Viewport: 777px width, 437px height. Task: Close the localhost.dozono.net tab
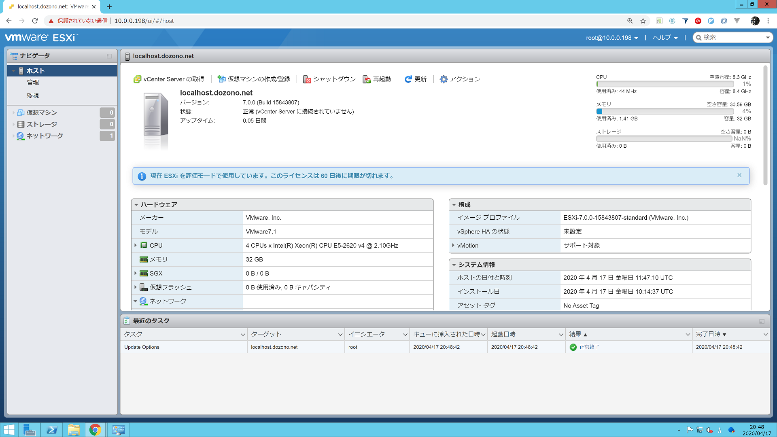(x=94, y=7)
